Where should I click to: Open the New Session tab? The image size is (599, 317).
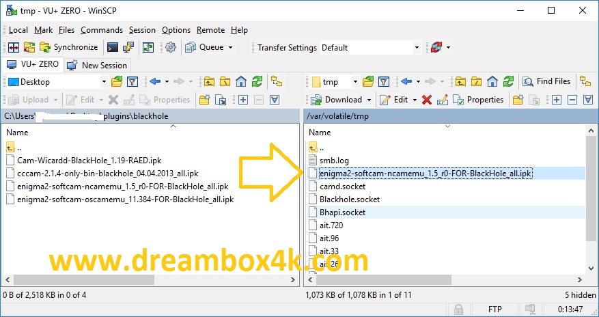click(x=98, y=65)
